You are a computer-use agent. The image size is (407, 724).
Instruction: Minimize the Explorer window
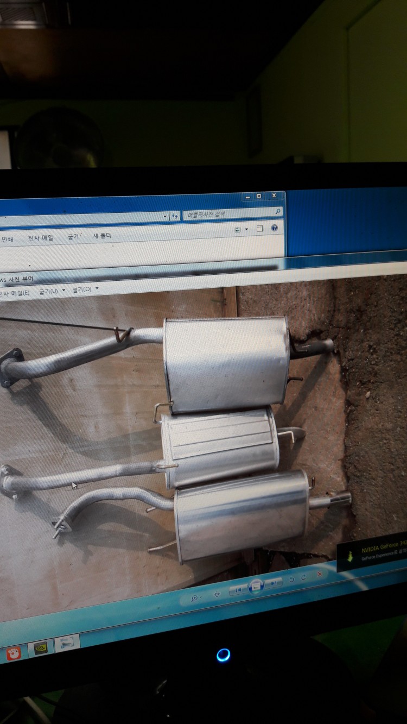click(247, 197)
